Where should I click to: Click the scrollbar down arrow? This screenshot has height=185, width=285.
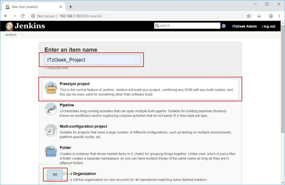tap(283, 182)
